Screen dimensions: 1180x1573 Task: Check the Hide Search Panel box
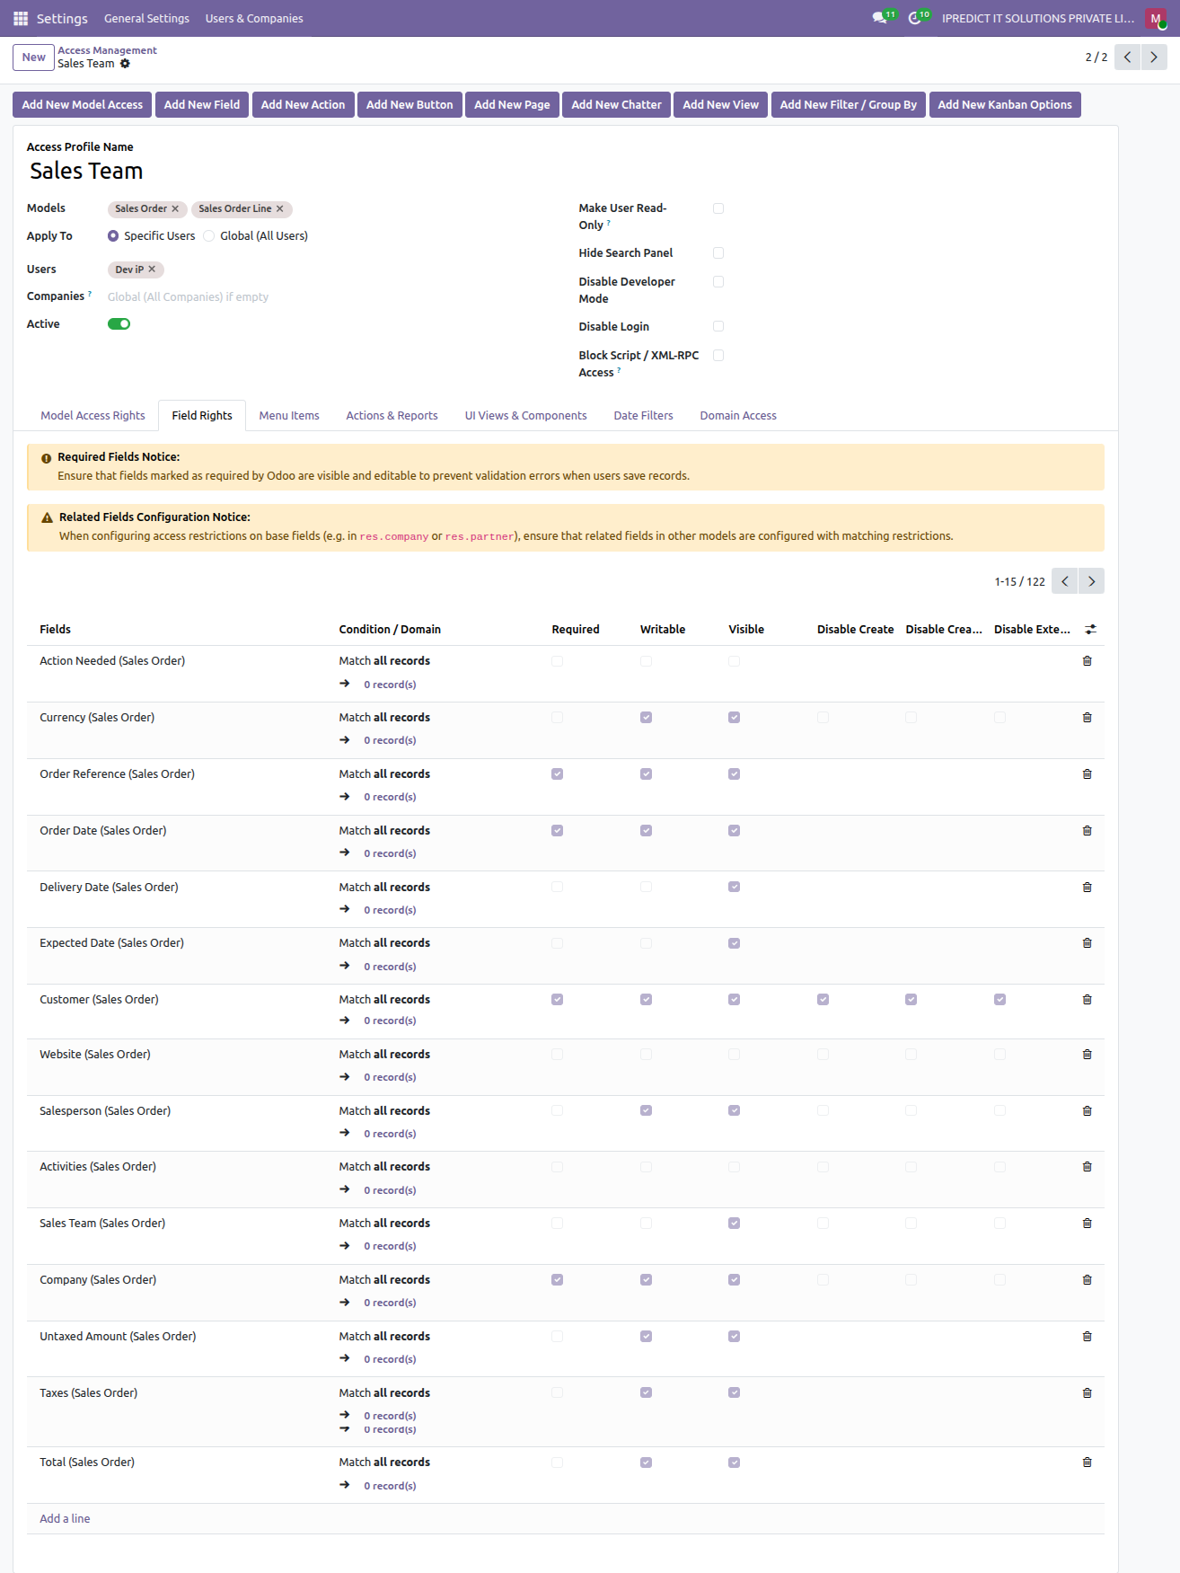point(718,253)
